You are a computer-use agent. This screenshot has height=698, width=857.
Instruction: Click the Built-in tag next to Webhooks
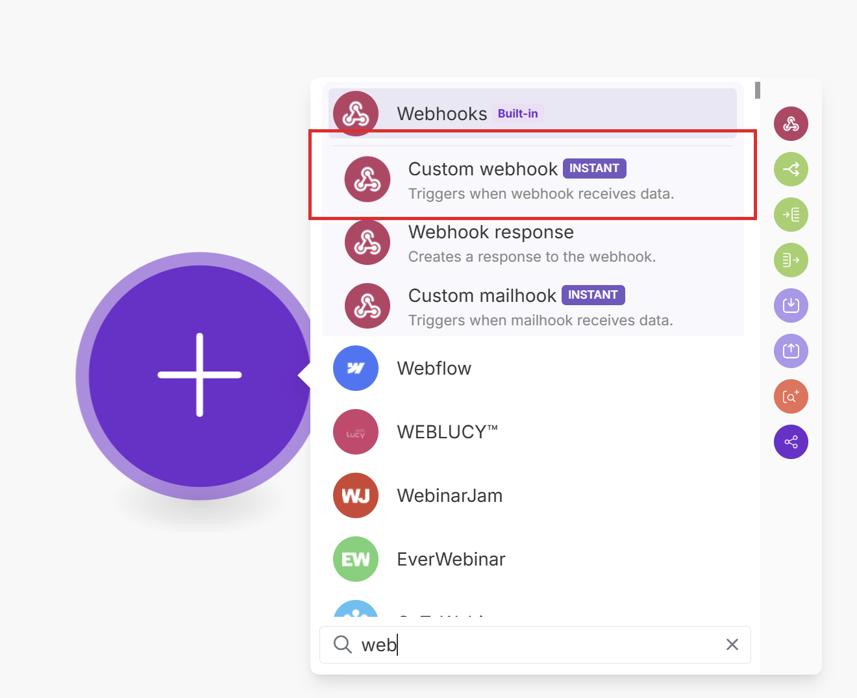(517, 114)
